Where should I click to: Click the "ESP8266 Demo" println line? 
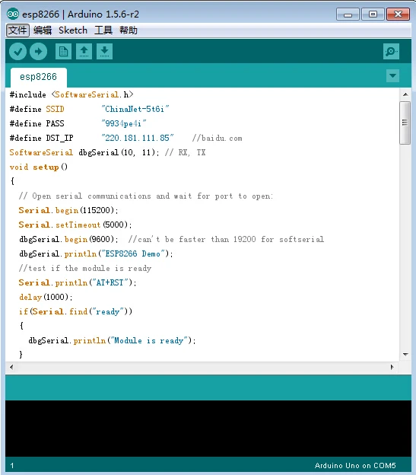96,253
